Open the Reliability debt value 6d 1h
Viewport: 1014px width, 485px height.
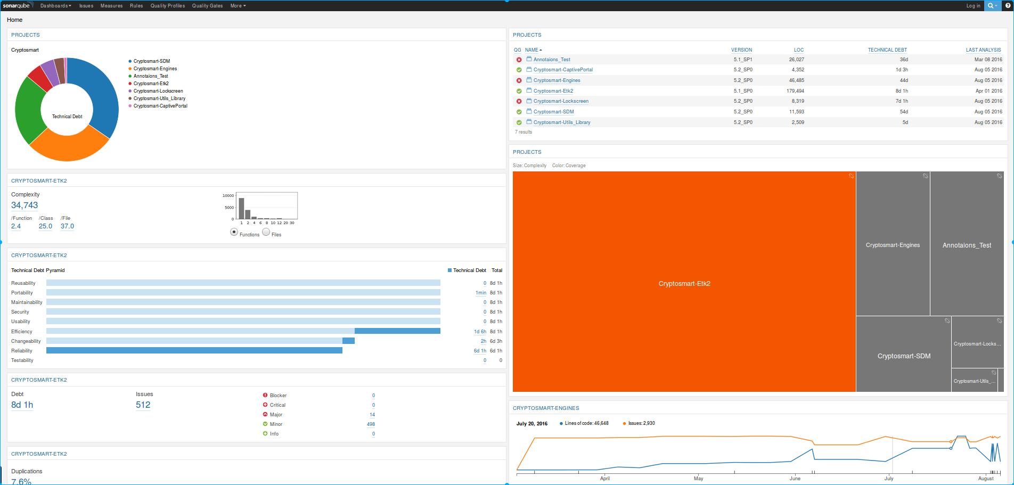(480, 351)
